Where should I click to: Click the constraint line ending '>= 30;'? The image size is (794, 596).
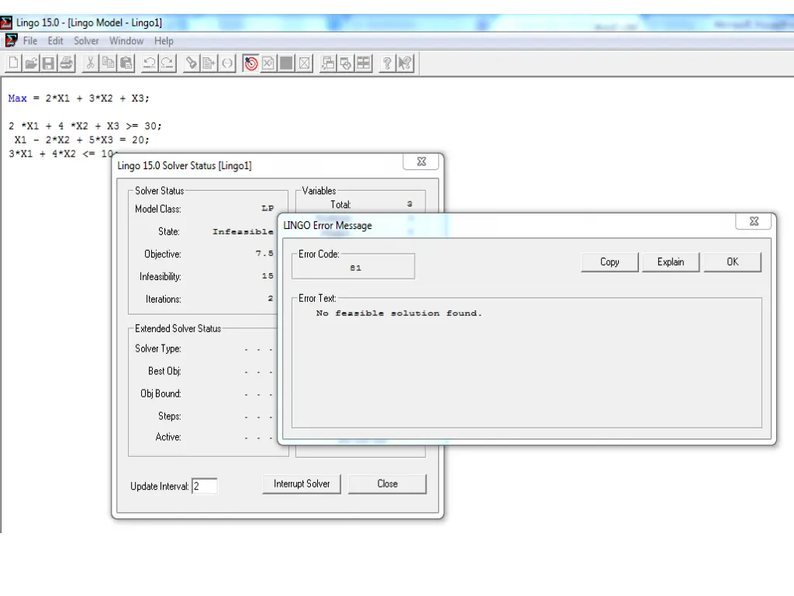(x=85, y=126)
